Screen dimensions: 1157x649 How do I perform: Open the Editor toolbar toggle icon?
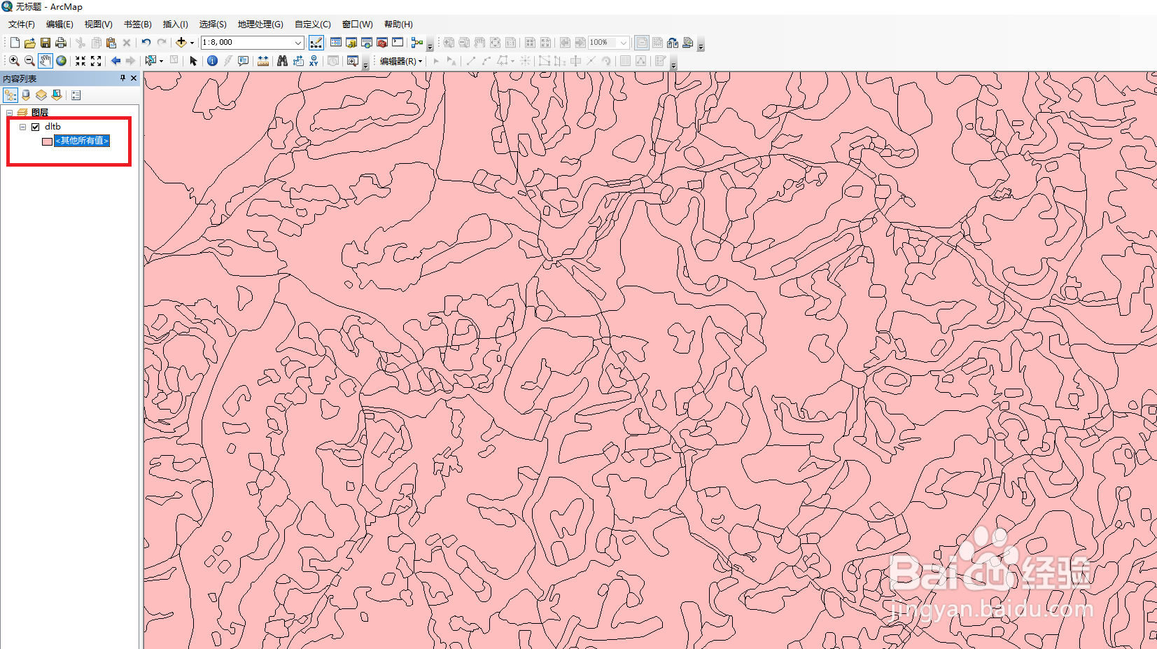[316, 43]
